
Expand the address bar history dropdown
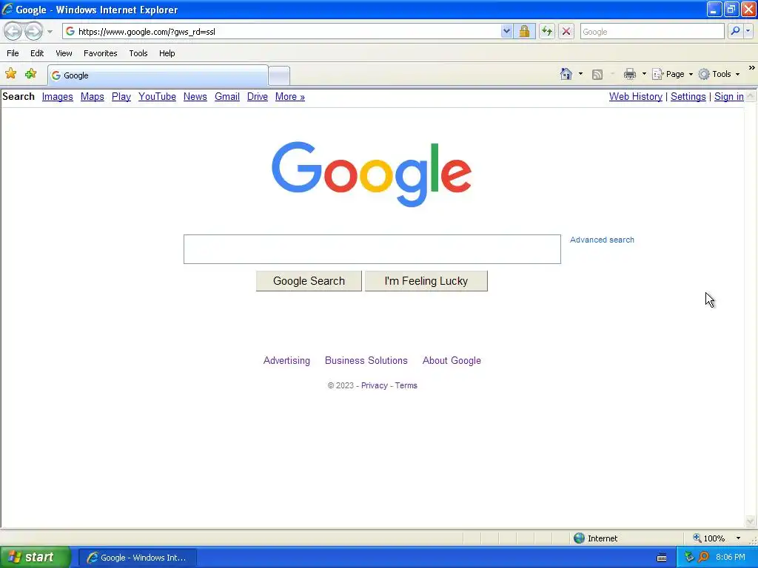click(506, 31)
